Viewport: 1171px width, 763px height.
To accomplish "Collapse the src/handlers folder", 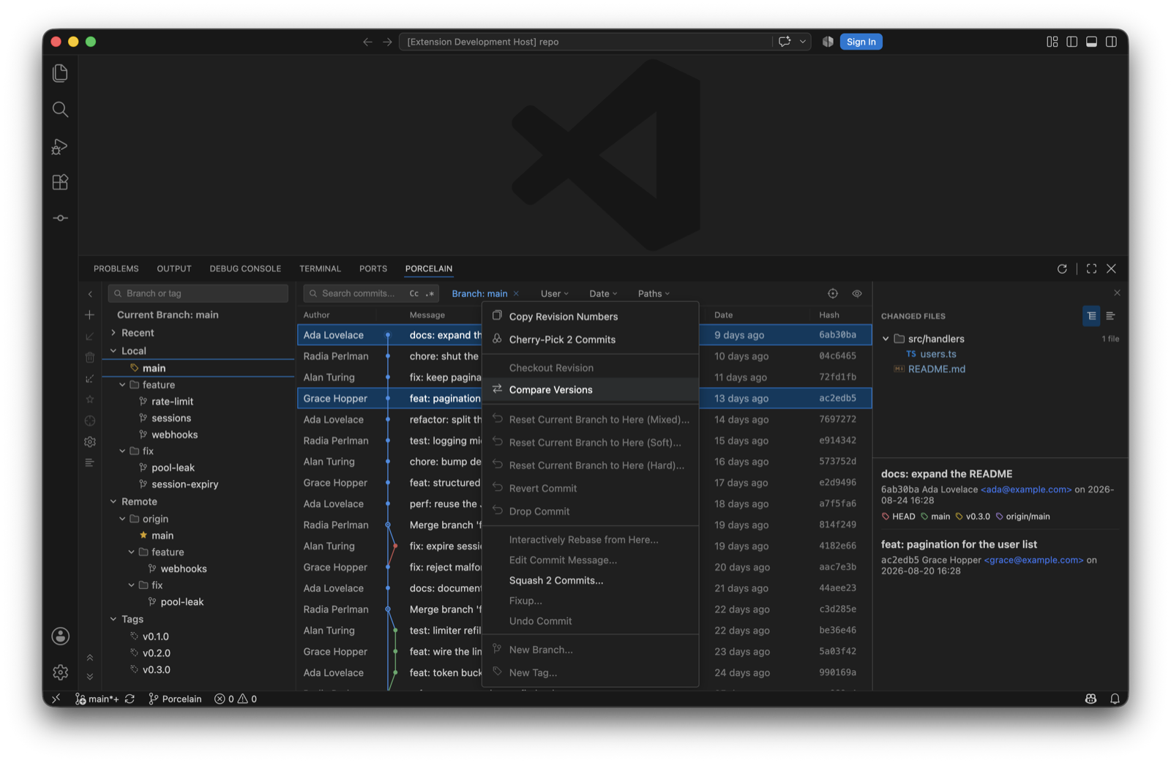I will click(886, 339).
